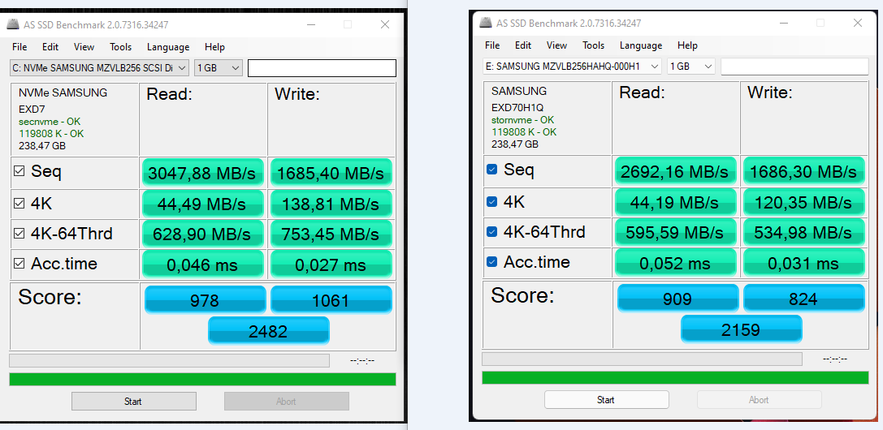The height and width of the screenshot is (430, 883).
Task: Click the green progress bar in left window
Action: (x=203, y=380)
